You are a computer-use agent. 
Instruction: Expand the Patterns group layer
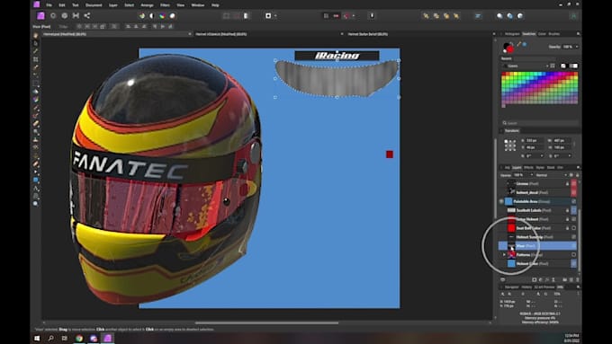504,255
